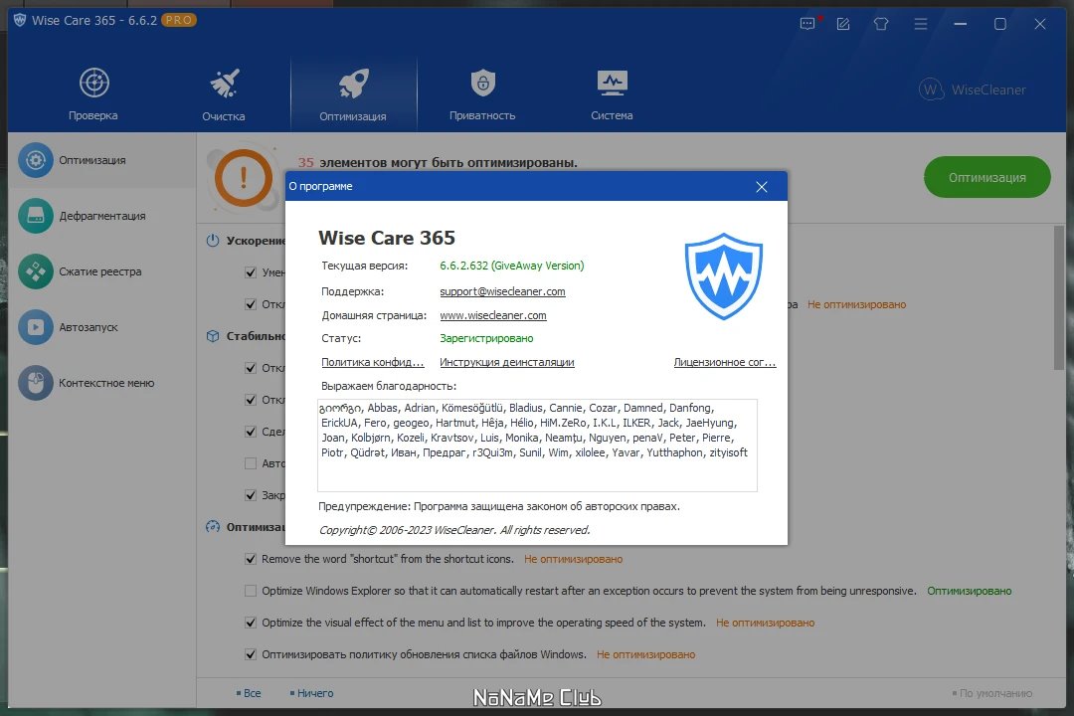Click the Оптимизация section gauge icon
The height and width of the screenshot is (716, 1074).
[x=213, y=527]
